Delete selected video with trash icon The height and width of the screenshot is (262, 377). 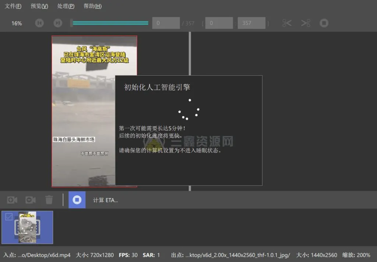pyautogui.click(x=49, y=200)
